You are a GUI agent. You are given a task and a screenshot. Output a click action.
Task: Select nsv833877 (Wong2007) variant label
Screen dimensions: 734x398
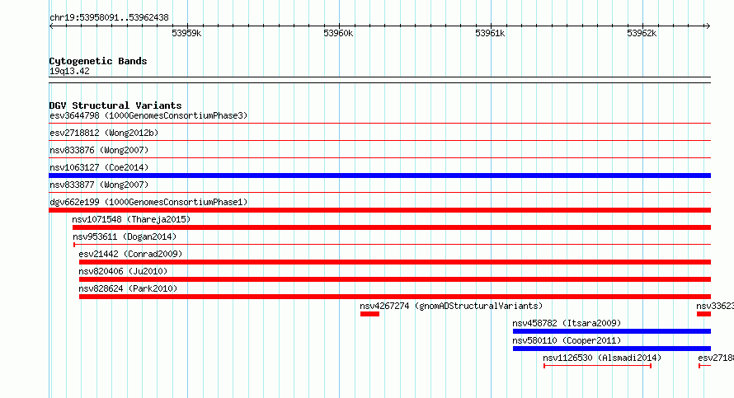[99, 185]
